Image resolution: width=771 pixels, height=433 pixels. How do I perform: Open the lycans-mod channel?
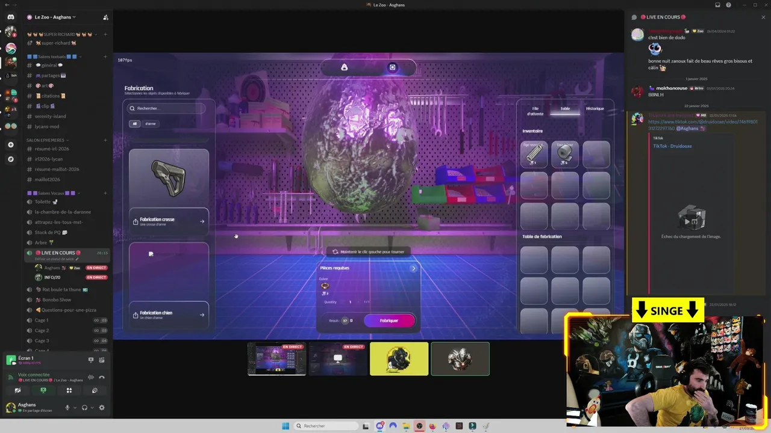[x=67, y=126]
